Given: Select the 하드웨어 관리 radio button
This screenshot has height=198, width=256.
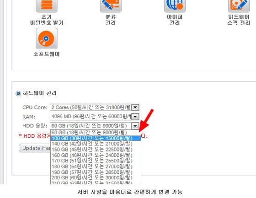Looking at the screenshot, I should [18, 94].
